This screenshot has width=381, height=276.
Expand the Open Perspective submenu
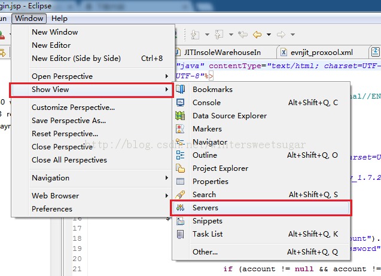(x=99, y=76)
